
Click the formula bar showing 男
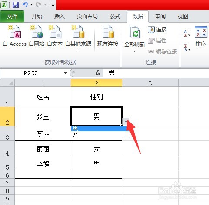(156, 73)
